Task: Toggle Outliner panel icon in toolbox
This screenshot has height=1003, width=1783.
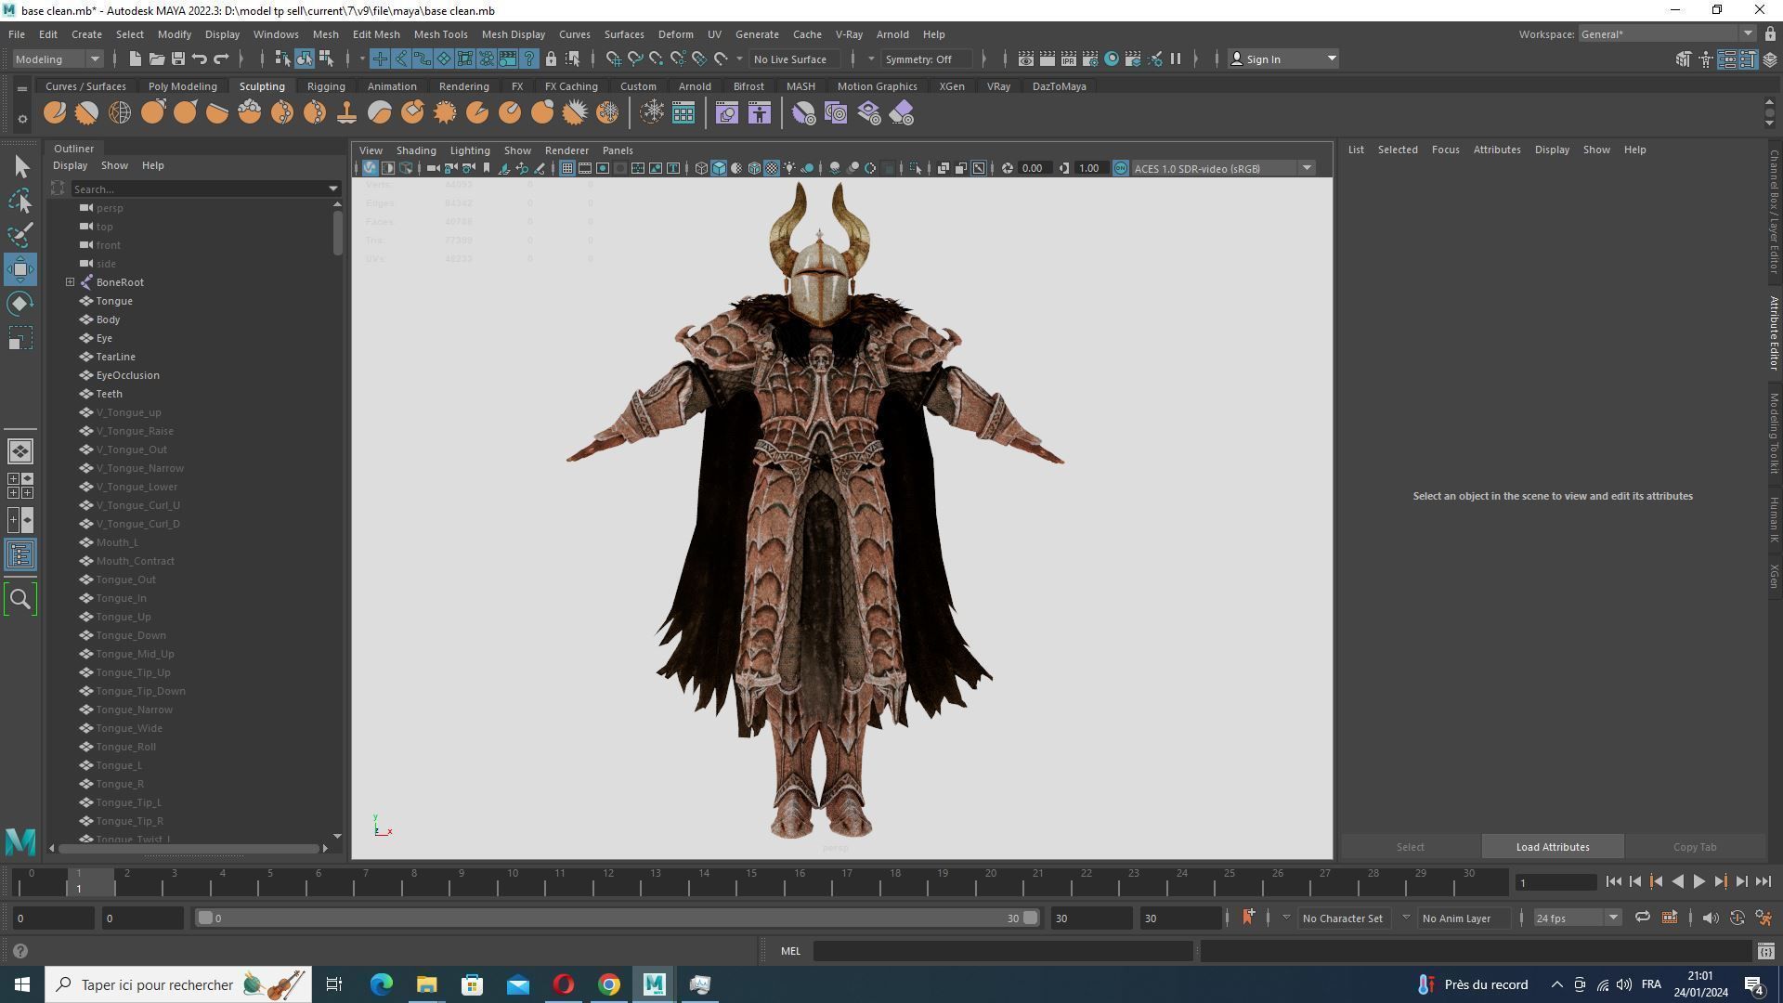Action: pyautogui.click(x=20, y=555)
